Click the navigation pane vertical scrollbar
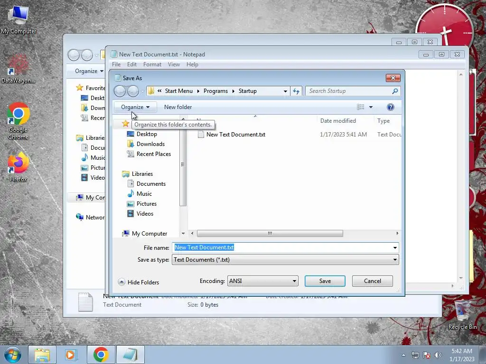The width and height of the screenshot is (486, 364). 183,164
